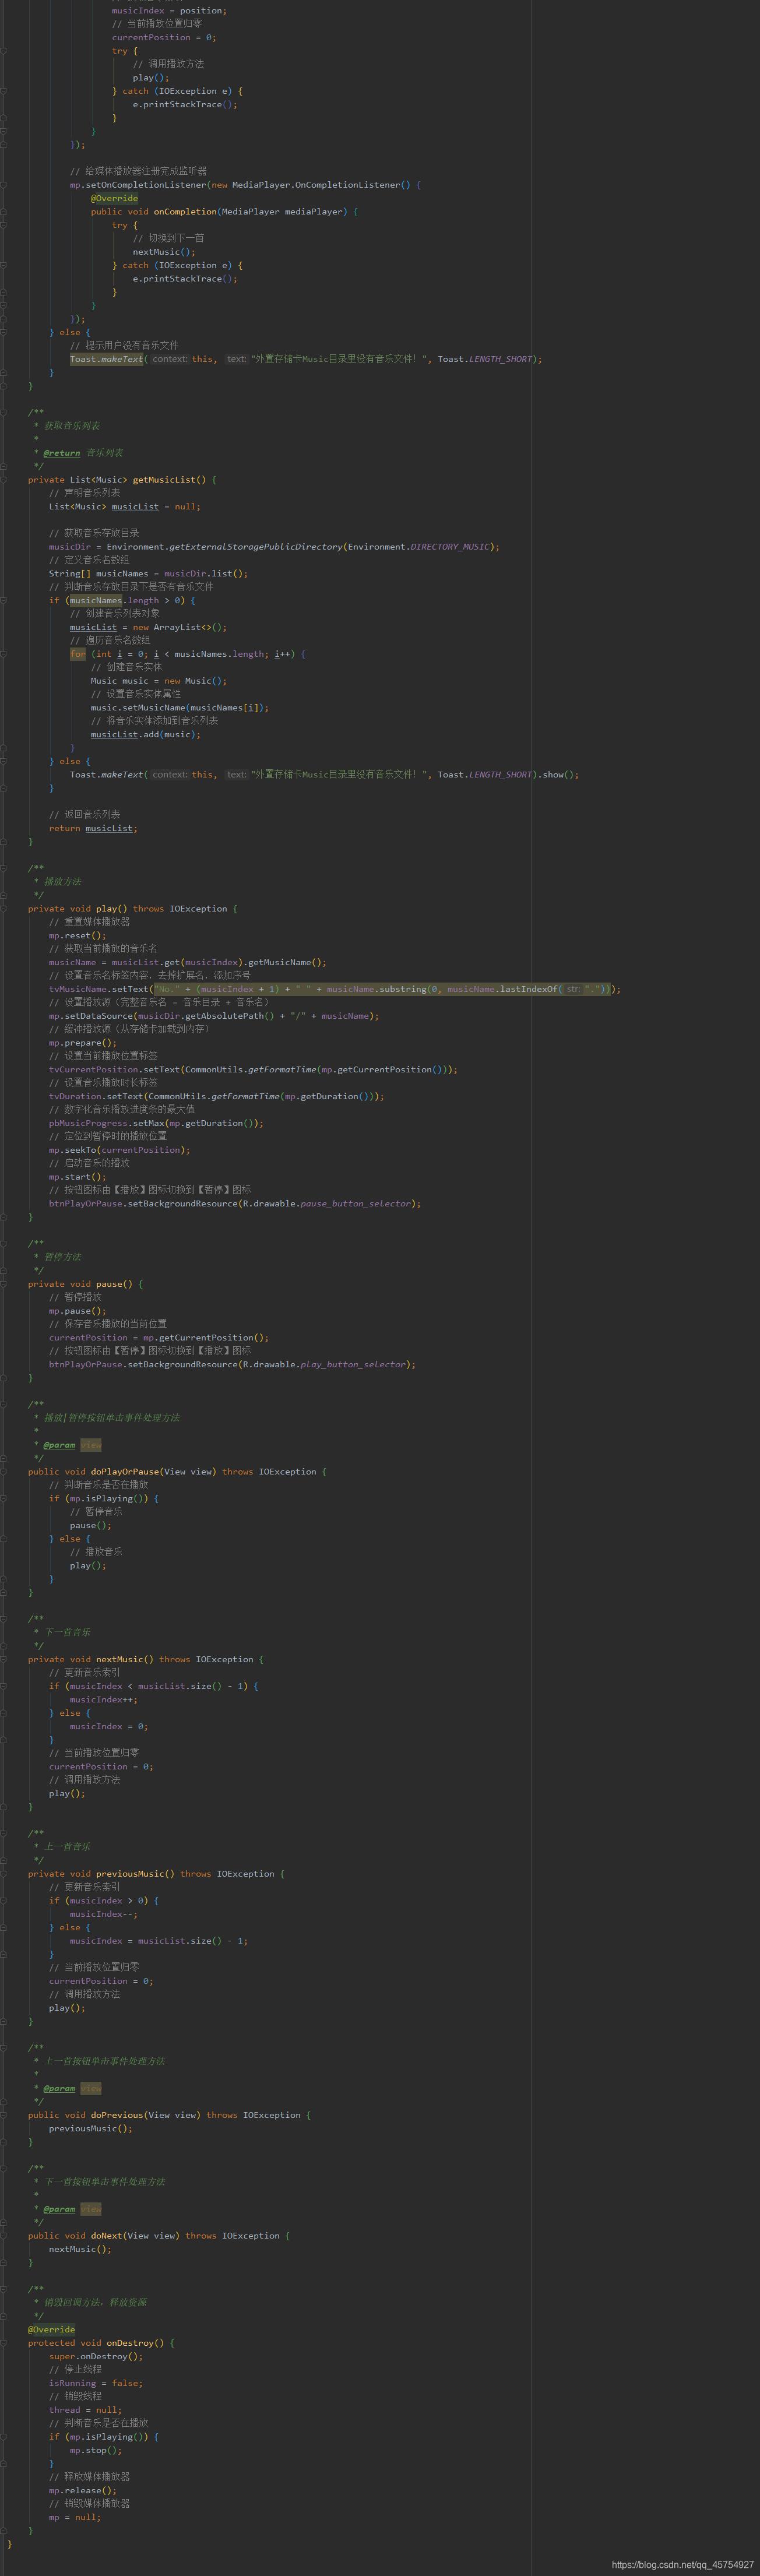This screenshot has width=760, height=2576.
Task: Click the blog.csdn.net URL watermark link
Action: tap(682, 2565)
